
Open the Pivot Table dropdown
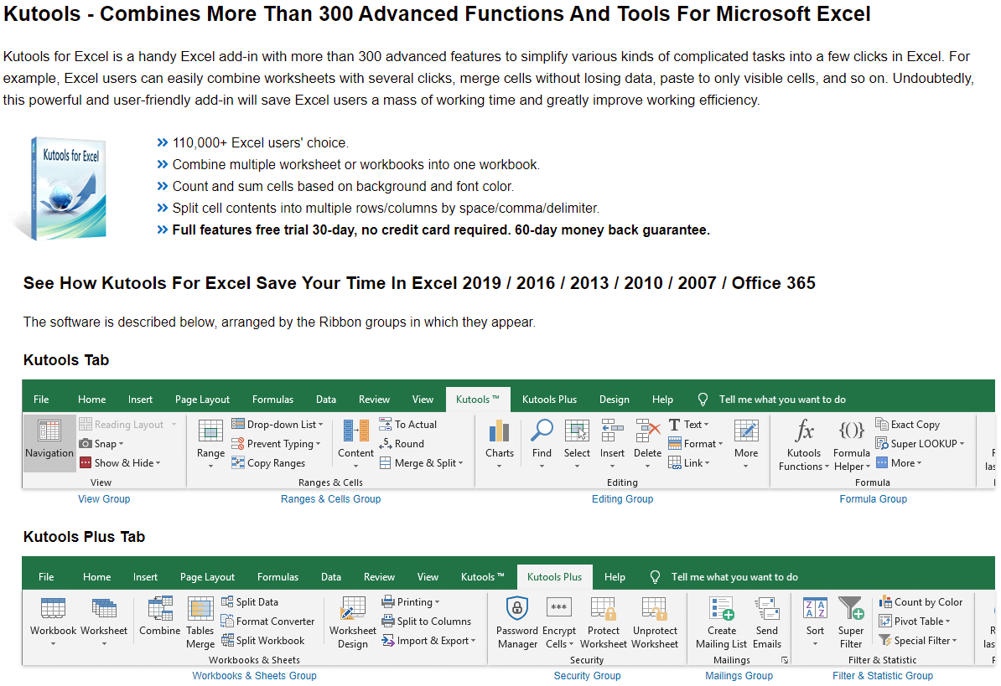point(915,621)
